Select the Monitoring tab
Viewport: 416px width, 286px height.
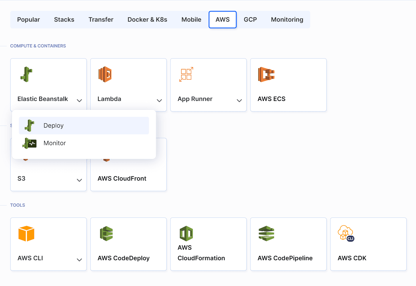pos(287,20)
